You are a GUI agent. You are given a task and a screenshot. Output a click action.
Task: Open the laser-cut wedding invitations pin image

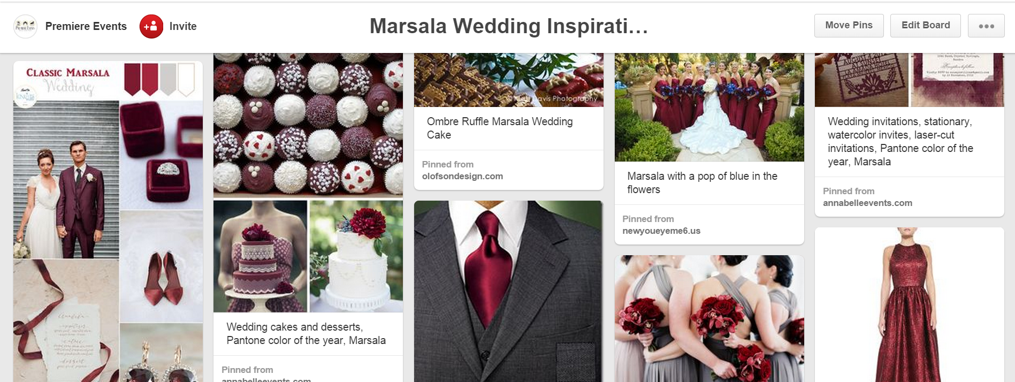click(x=909, y=80)
